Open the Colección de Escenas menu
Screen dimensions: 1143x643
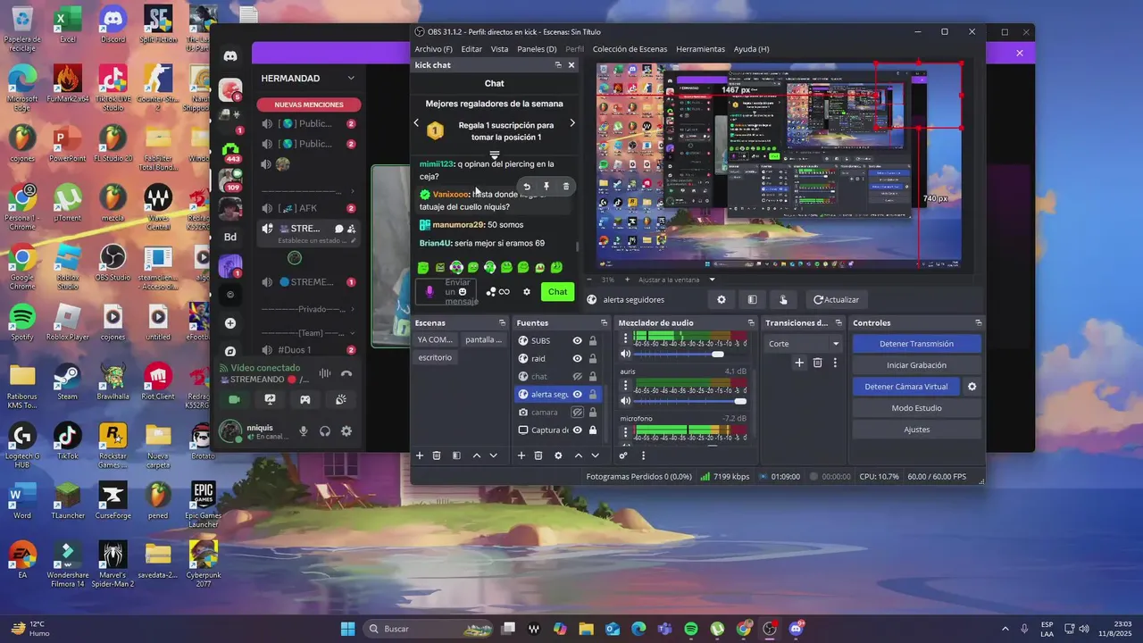(x=630, y=49)
